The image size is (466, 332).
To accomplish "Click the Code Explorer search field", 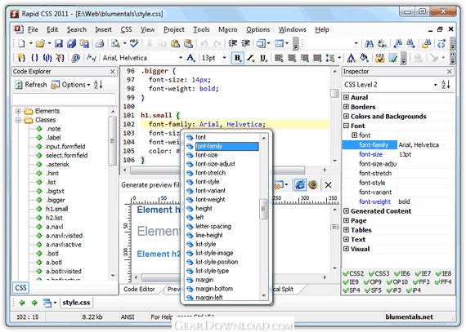I will pyautogui.click(x=64, y=99).
